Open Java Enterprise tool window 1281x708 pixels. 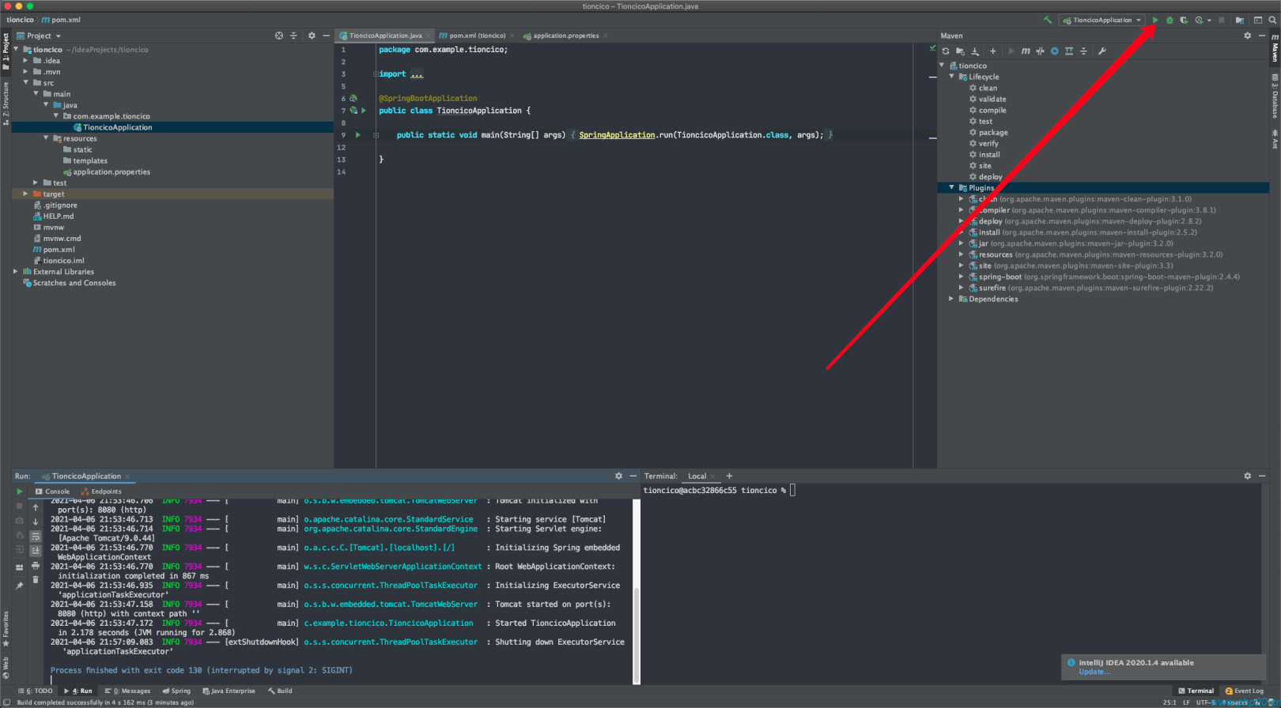coord(229,691)
